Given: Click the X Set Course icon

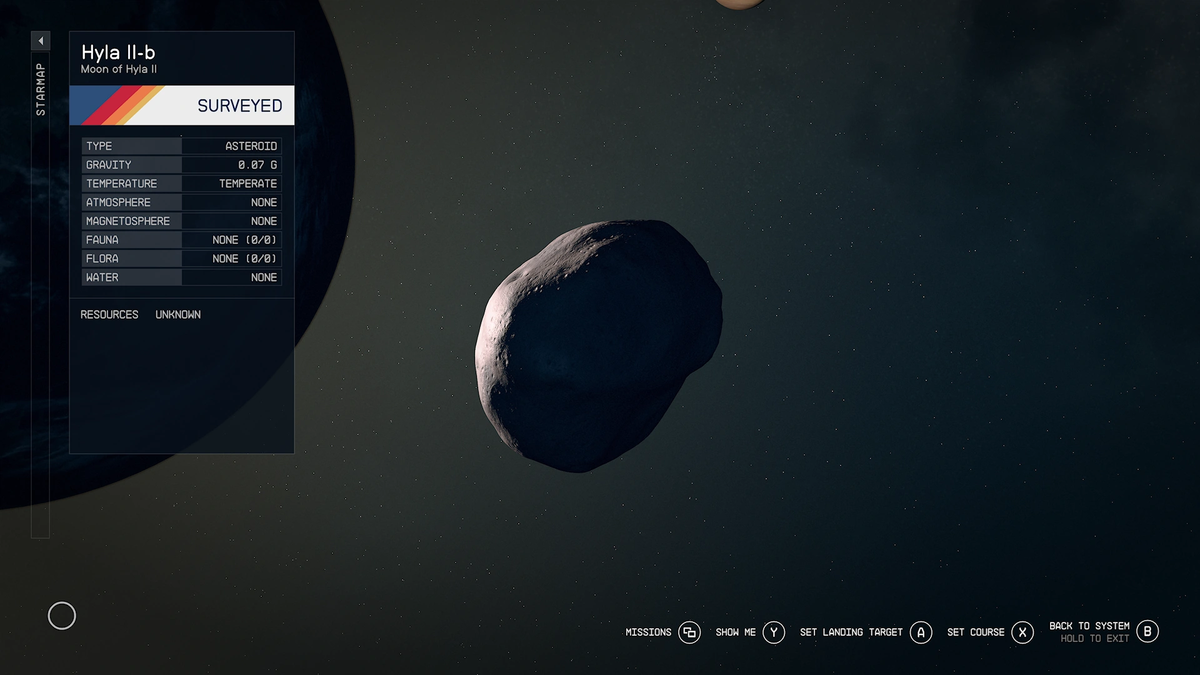Looking at the screenshot, I should (1022, 632).
